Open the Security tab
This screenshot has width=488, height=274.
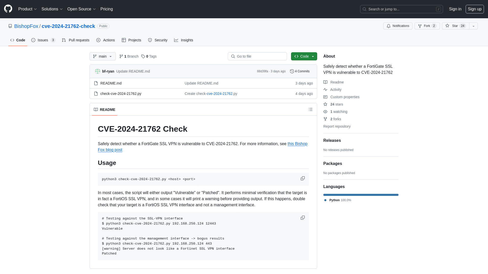coord(158,40)
